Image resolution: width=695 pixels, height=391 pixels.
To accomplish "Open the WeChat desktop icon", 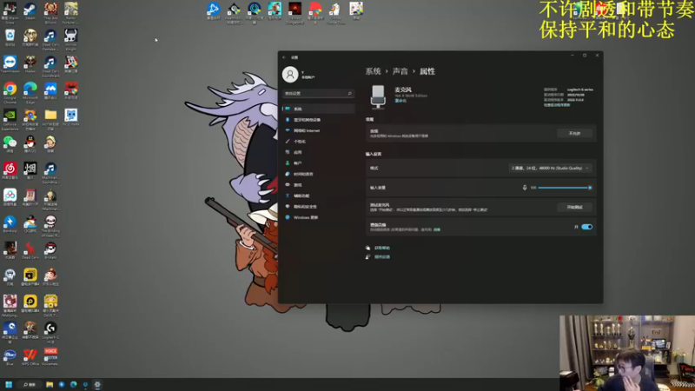I will tap(10, 144).
